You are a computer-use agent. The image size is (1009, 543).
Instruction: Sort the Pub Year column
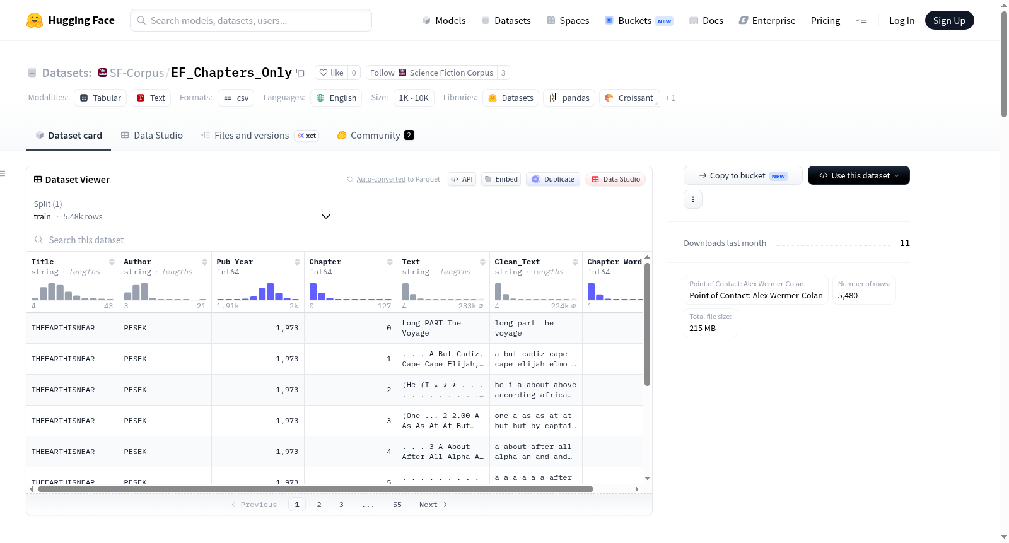pyautogui.click(x=297, y=262)
